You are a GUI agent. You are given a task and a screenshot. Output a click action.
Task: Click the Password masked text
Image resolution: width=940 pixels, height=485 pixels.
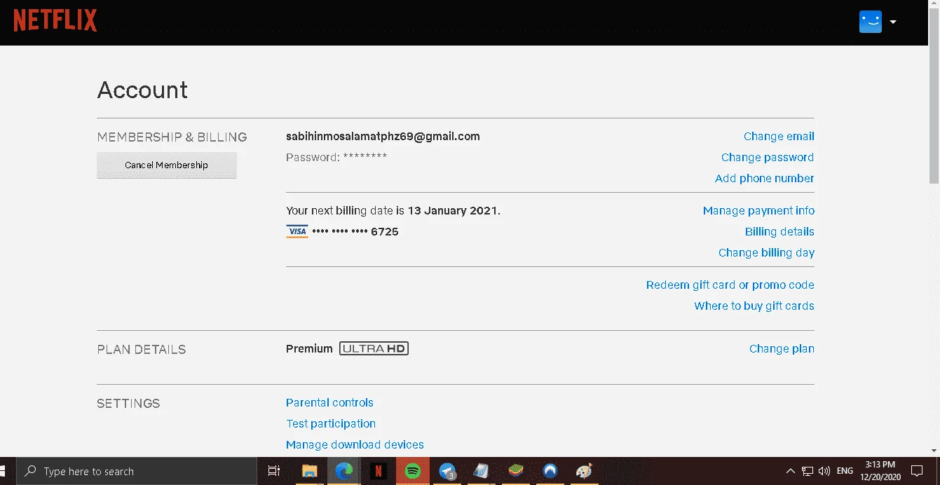pos(336,158)
